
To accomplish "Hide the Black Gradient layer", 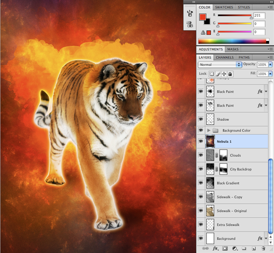I will [201, 183].
